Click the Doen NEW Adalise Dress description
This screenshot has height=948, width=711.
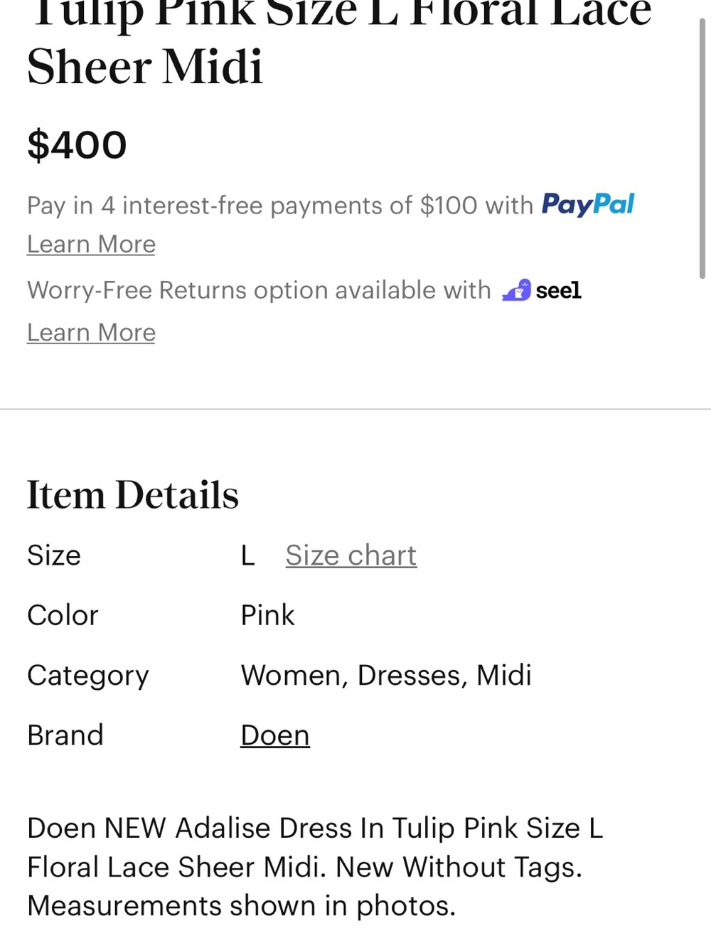click(x=315, y=867)
